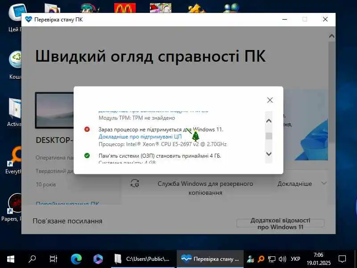
Task: Open the Recycle Bin 'Кошик' desktop icon
Action: (x=15, y=65)
